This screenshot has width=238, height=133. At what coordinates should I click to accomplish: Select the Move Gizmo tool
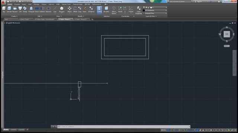click(x=114, y=10)
